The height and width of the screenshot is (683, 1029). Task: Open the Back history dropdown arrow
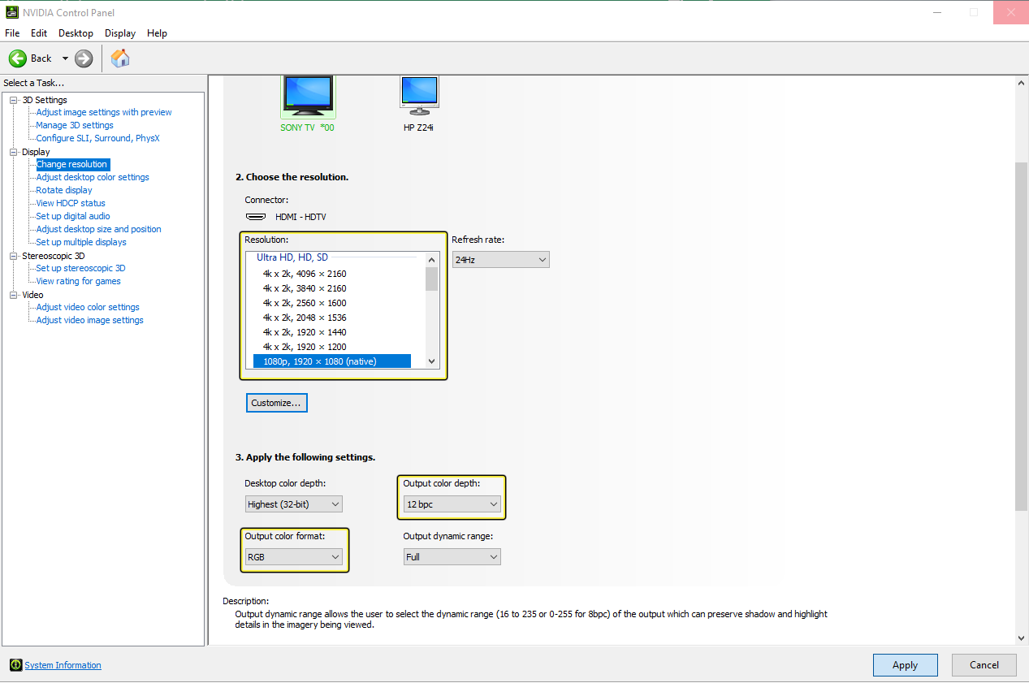65,58
